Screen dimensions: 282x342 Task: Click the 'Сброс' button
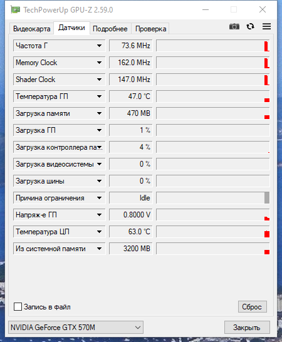[x=252, y=307]
